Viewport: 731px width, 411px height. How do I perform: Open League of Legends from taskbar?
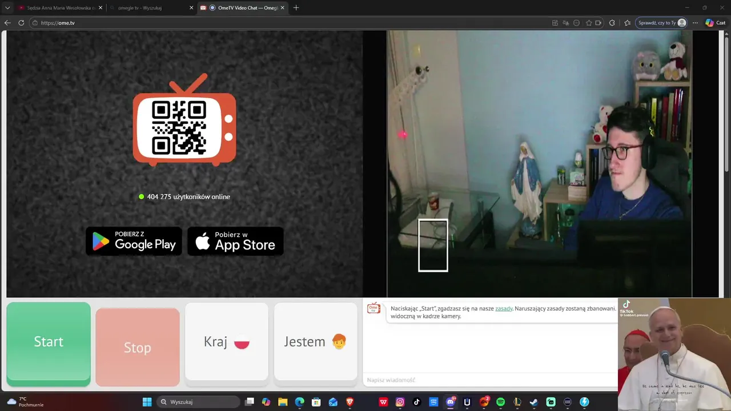(517, 402)
